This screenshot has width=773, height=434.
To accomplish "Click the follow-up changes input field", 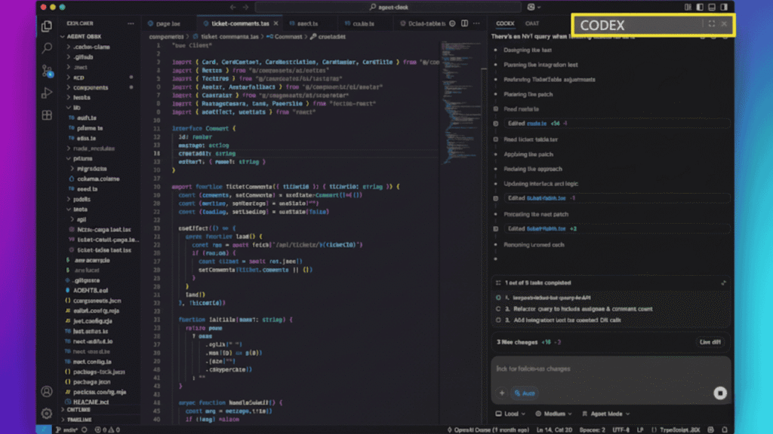I will tap(589, 368).
